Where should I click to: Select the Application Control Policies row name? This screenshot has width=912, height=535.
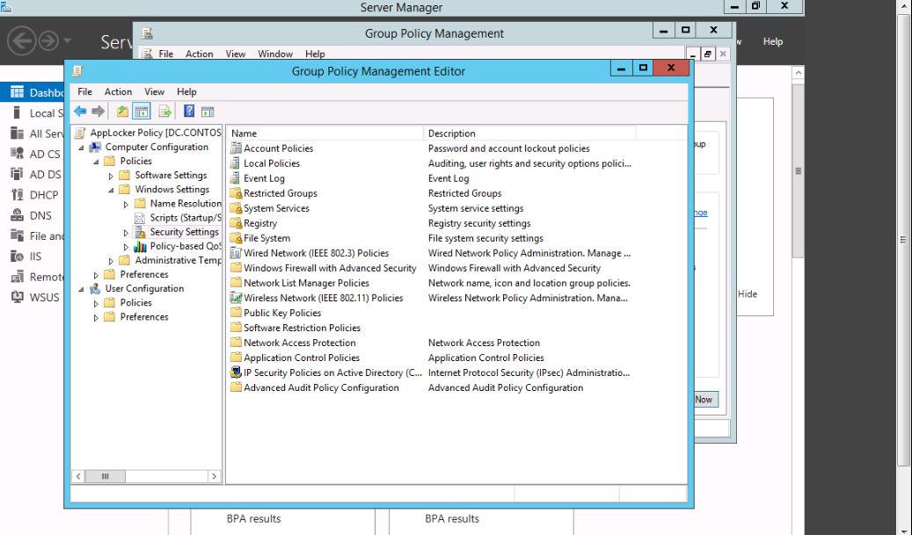(302, 358)
